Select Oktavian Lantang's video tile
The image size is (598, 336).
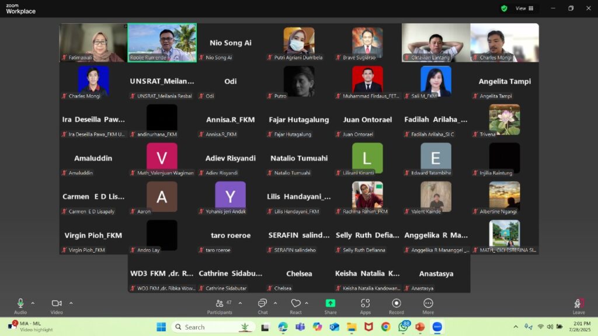click(x=436, y=42)
